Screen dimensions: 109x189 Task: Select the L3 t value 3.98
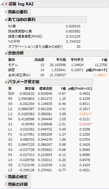pyautogui.click(x=62, y=114)
